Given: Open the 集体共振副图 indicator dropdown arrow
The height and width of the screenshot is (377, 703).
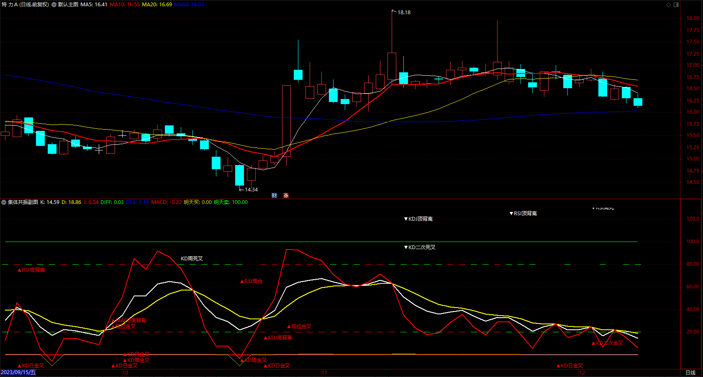Looking at the screenshot, I should click(4, 202).
